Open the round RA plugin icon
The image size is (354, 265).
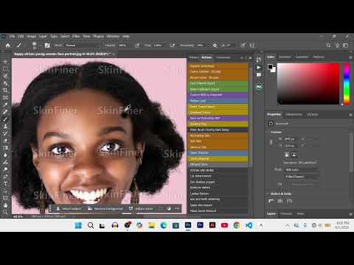[x=259, y=87]
